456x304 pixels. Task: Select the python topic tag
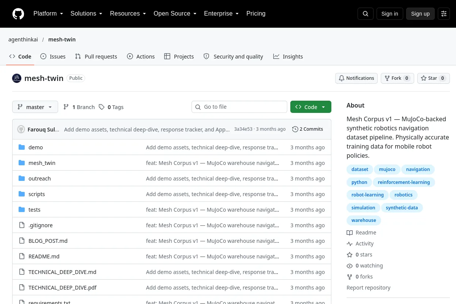pyautogui.click(x=359, y=182)
